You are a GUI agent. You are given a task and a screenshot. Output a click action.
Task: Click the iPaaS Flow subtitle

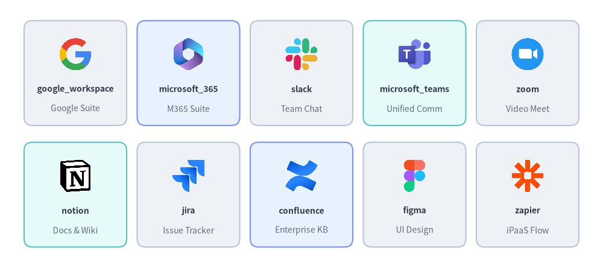(x=528, y=230)
